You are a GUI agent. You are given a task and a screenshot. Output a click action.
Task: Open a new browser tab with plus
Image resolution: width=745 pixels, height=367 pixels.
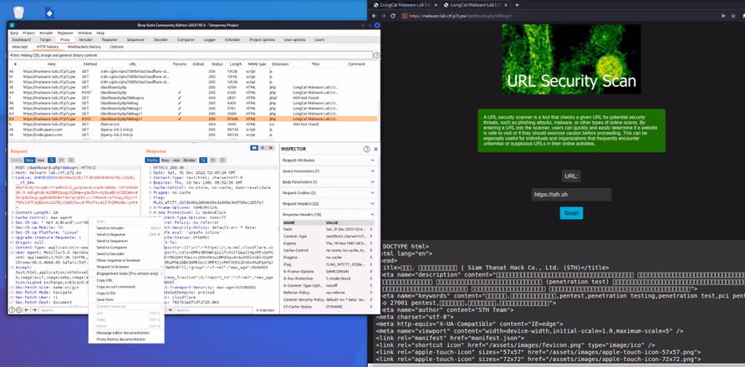517,5
